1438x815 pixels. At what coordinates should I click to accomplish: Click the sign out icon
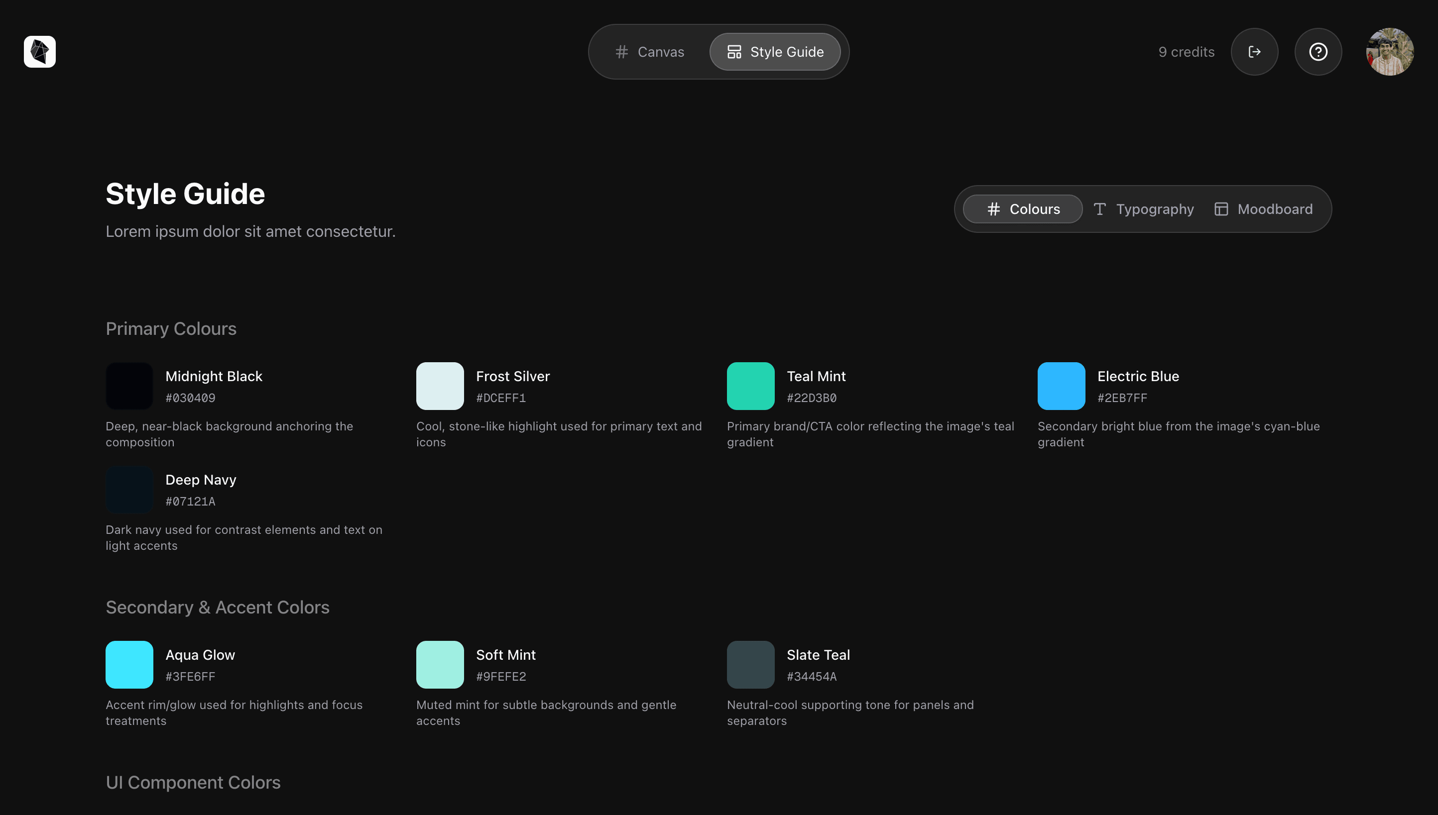[1254, 52]
